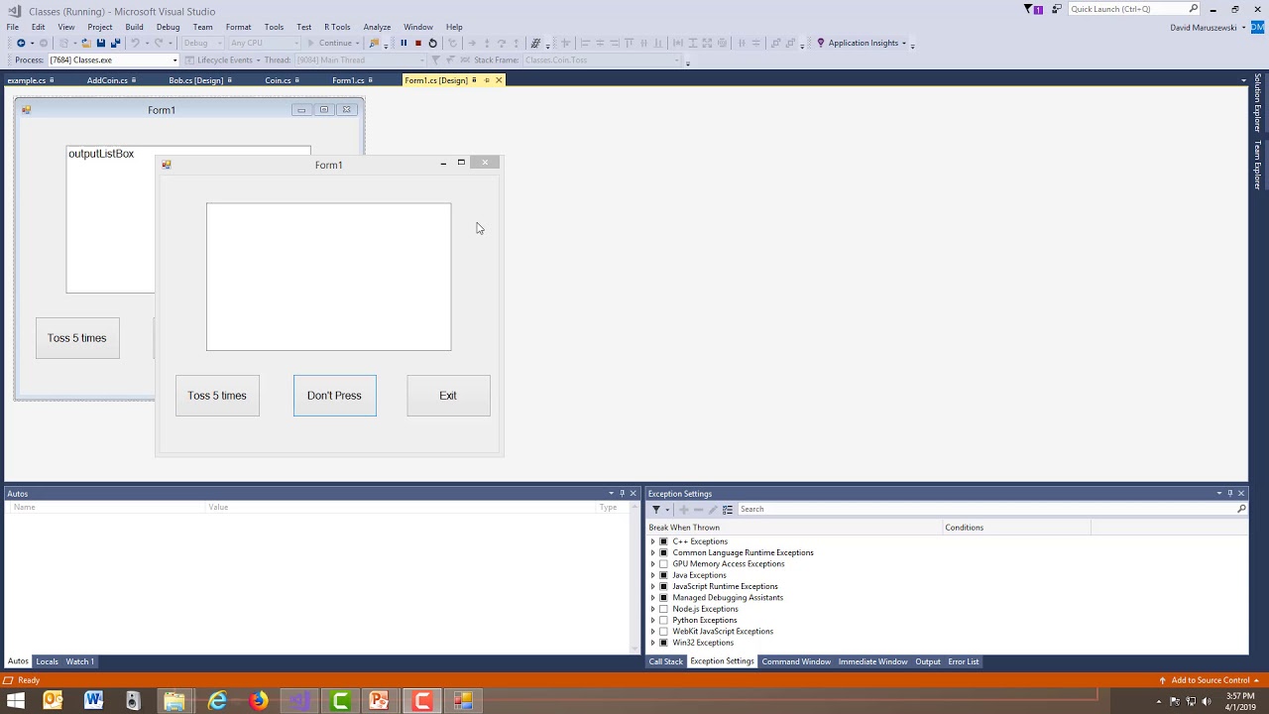Enable GPU Memory Access Exceptions checkbox
Image resolution: width=1269 pixels, height=714 pixels.
[x=664, y=564]
